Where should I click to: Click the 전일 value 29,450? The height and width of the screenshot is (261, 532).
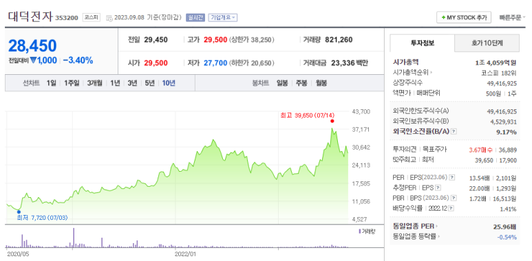(x=156, y=40)
